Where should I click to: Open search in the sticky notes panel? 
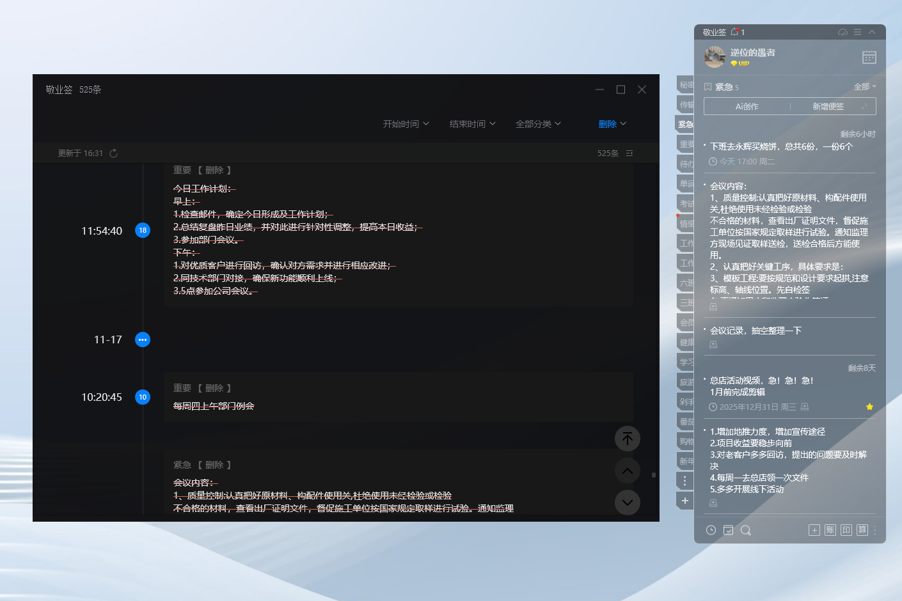point(746,530)
